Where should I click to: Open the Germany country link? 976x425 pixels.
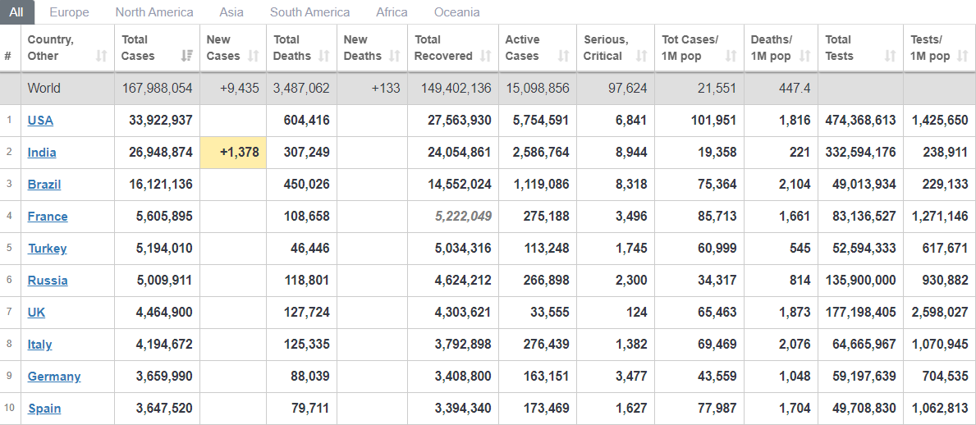tap(54, 377)
